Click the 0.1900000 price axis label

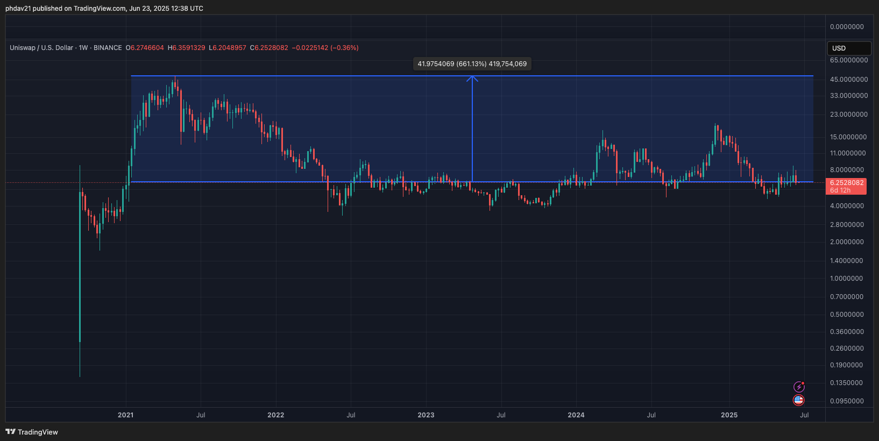847,365
